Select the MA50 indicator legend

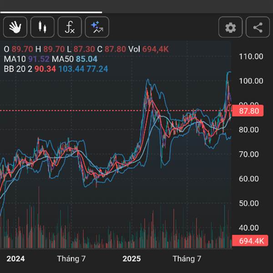(63, 59)
